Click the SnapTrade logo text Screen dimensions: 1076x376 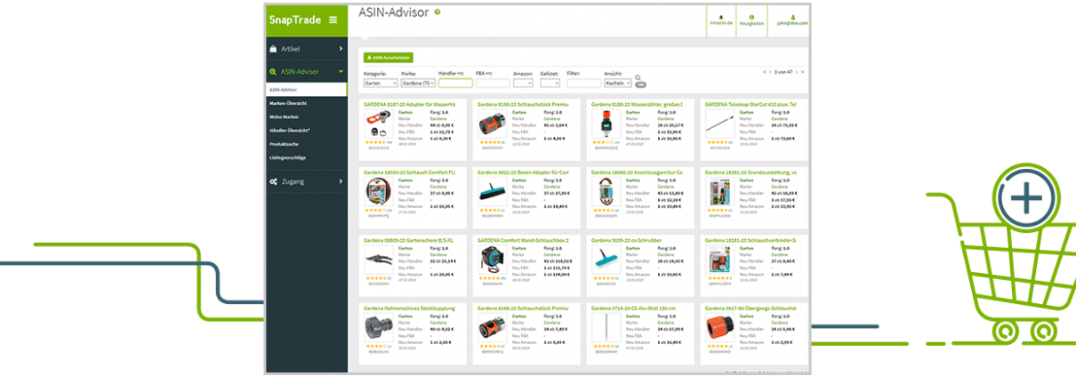(295, 20)
